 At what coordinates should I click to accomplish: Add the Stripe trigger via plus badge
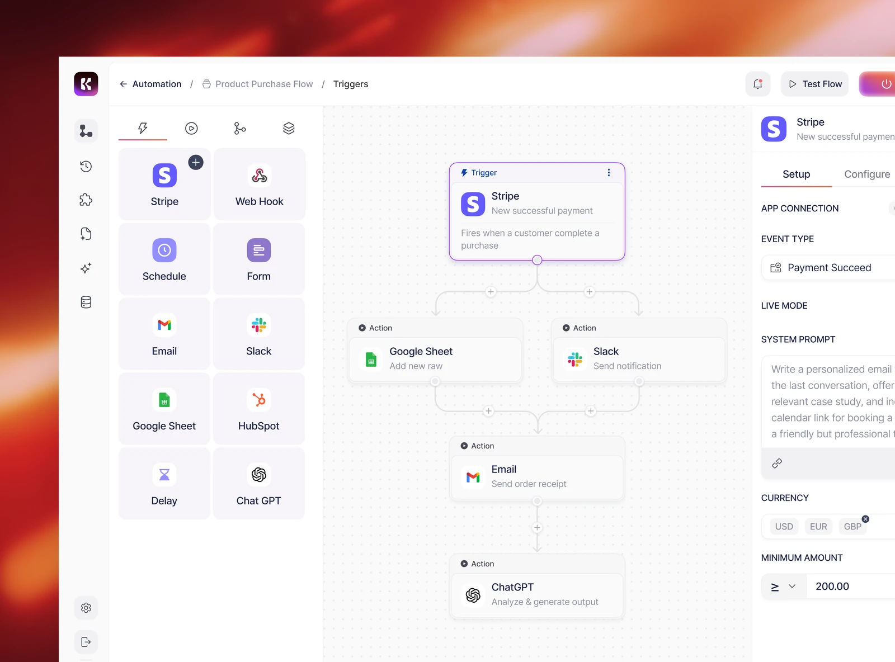coord(196,162)
